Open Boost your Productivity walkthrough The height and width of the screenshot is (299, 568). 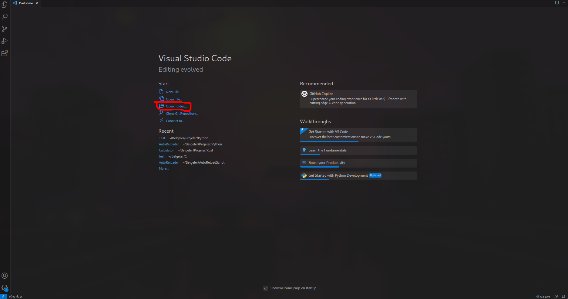(x=358, y=163)
